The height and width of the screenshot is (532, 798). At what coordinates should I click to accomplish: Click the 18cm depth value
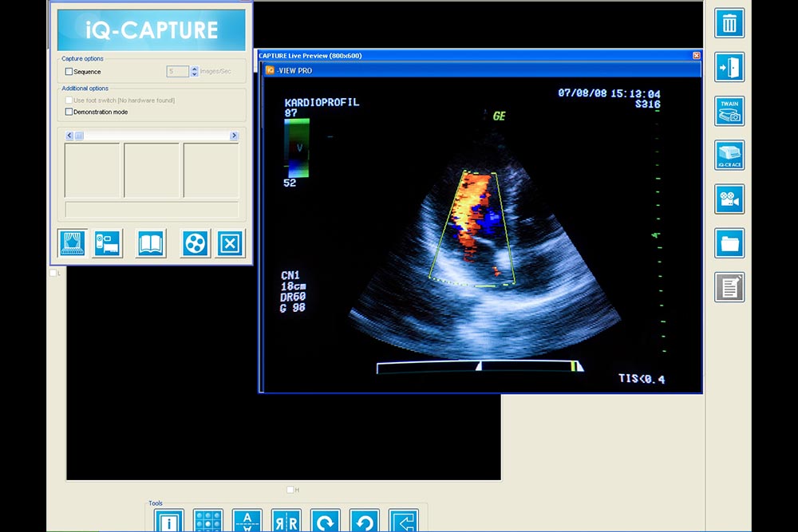coord(293,286)
